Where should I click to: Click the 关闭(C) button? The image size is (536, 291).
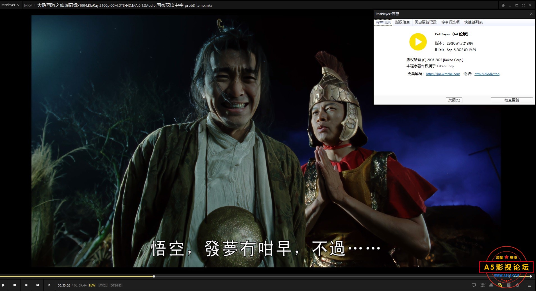coord(454,100)
